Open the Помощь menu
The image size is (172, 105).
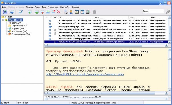(x=76, y=7)
